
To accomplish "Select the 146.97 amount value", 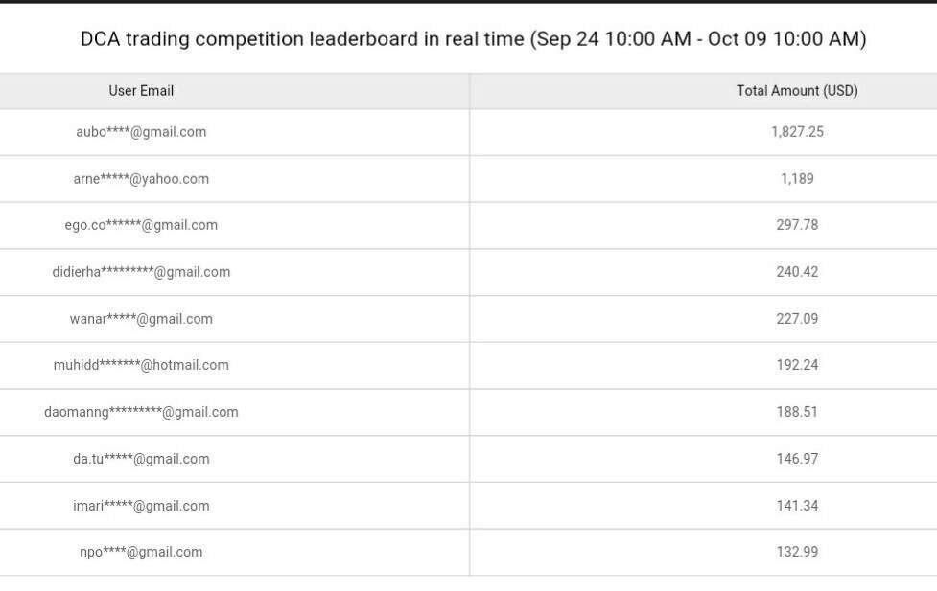I will 797,459.
